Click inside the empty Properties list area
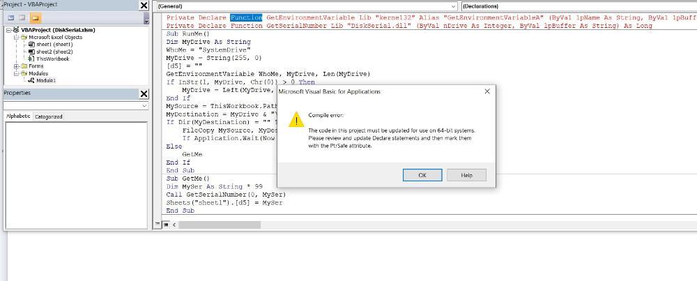The width and height of the screenshot is (697, 281). tap(76, 175)
